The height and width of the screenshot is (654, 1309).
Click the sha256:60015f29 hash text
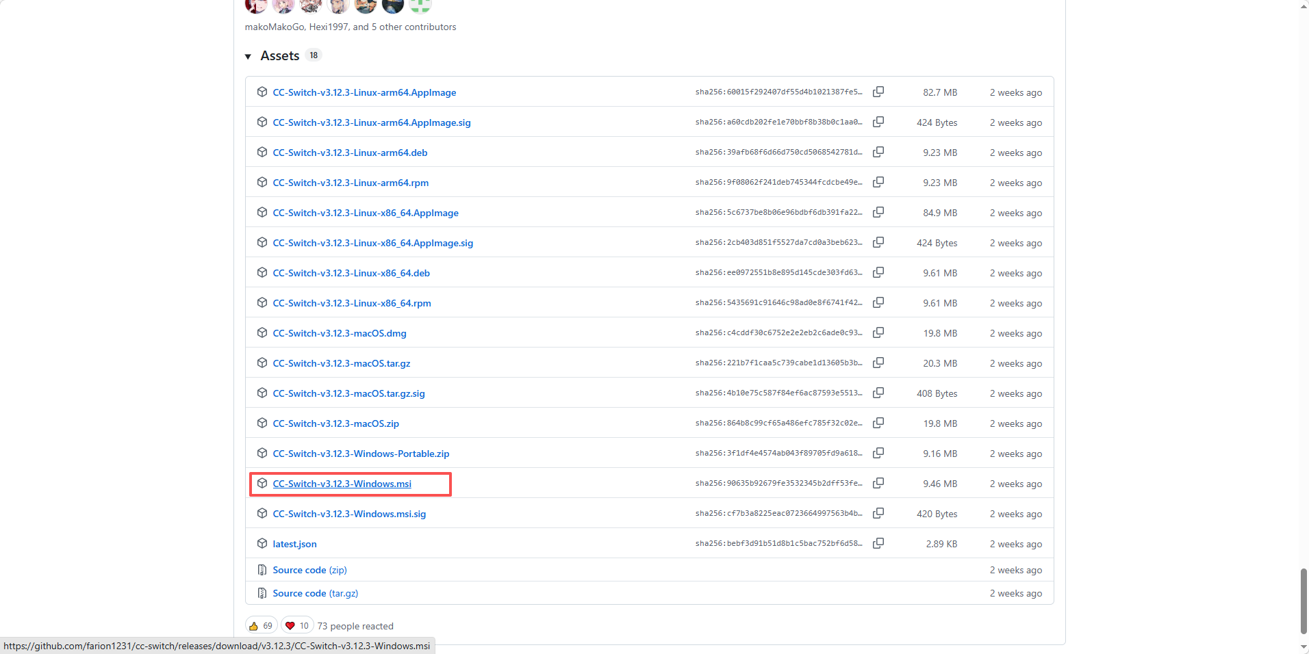click(x=778, y=92)
